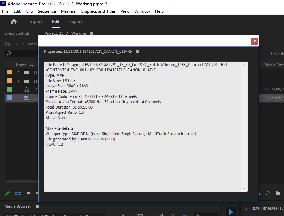Click the Find magnifier in Project panel footer
The height and width of the screenshot is (216, 284).
point(267,193)
